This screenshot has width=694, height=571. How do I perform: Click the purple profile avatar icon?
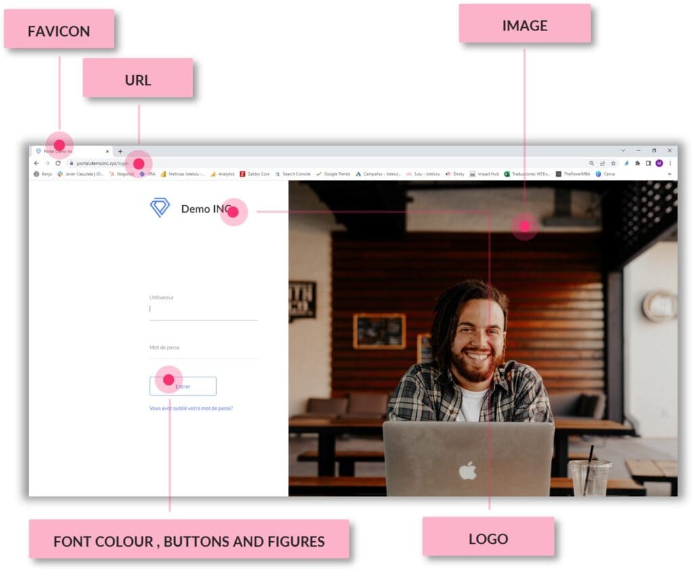659,163
